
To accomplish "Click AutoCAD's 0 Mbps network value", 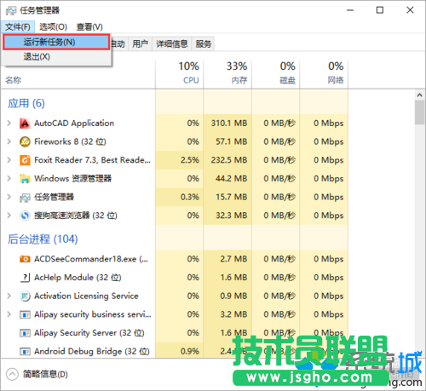I will click(329, 124).
